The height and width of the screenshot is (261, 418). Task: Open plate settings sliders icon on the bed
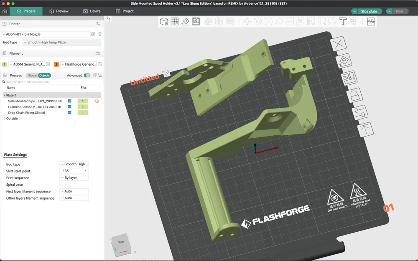click(359, 113)
